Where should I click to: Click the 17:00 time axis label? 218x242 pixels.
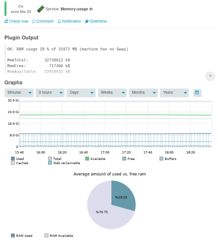point(105,153)
